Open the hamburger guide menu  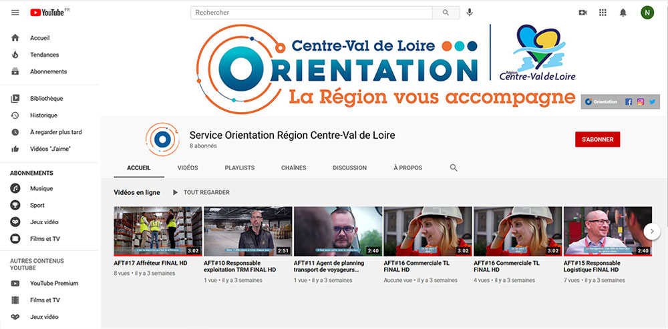point(15,12)
